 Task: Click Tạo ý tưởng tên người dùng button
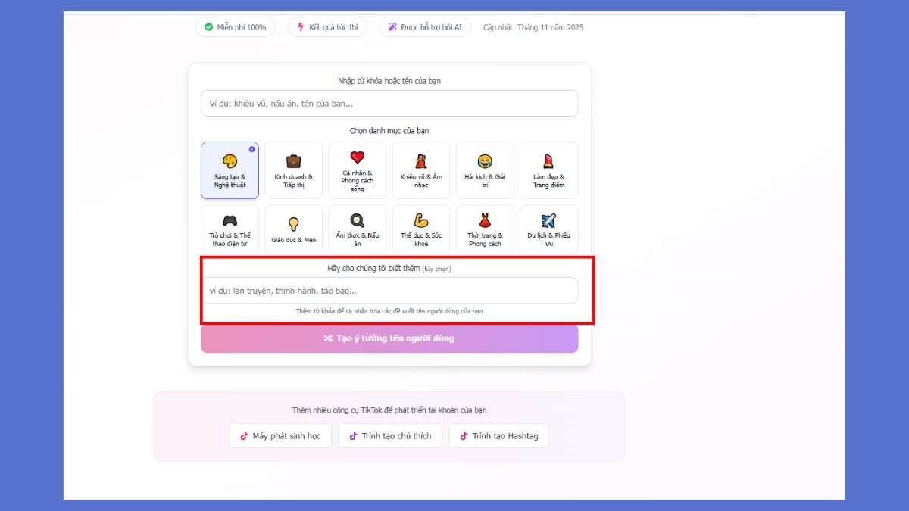coord(389,338)
